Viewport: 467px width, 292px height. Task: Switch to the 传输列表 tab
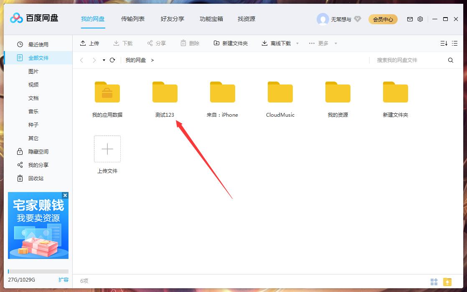pos(133,19)
